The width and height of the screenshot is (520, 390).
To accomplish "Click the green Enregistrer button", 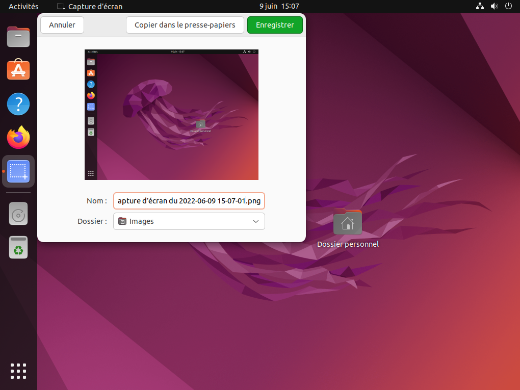I will (275, 25).
